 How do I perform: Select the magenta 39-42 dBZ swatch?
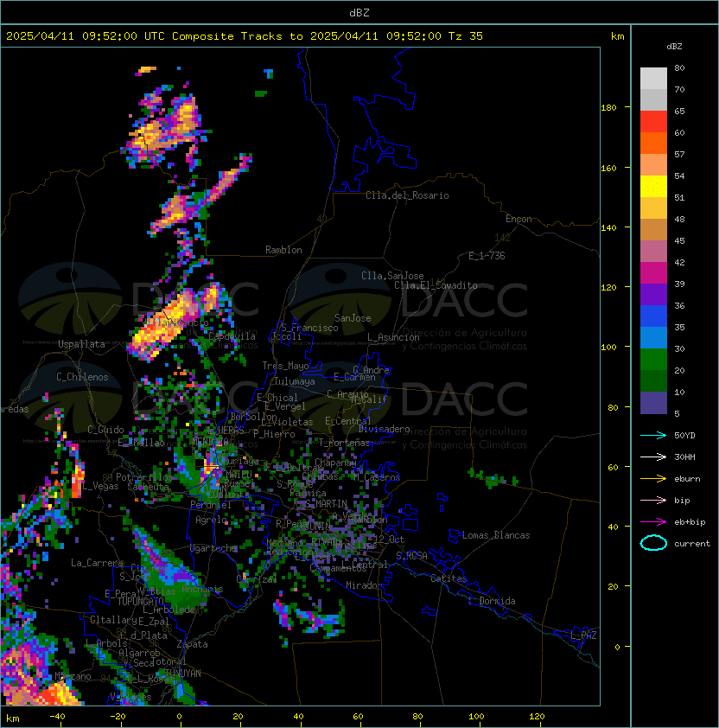(653, 273)
